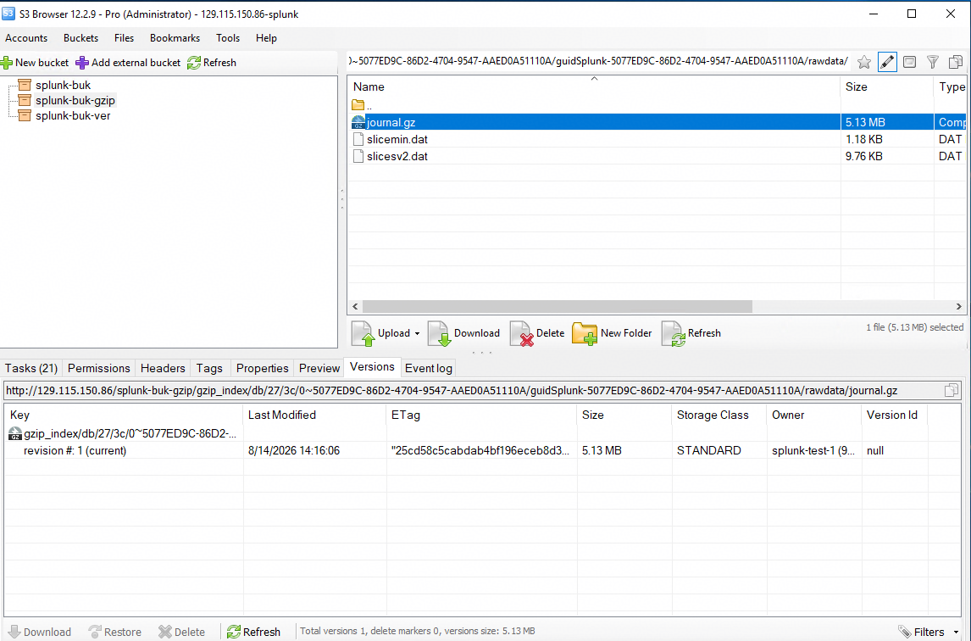The height and width of the screenshot is (641, 971).
Task: Click the Owner column header
Action: coord(813,415)
